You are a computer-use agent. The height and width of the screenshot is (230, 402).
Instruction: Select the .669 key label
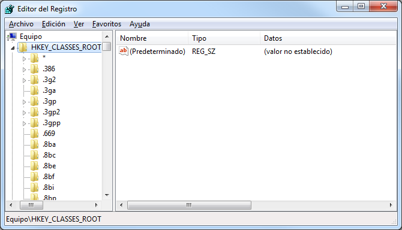[x=49, y=134]
